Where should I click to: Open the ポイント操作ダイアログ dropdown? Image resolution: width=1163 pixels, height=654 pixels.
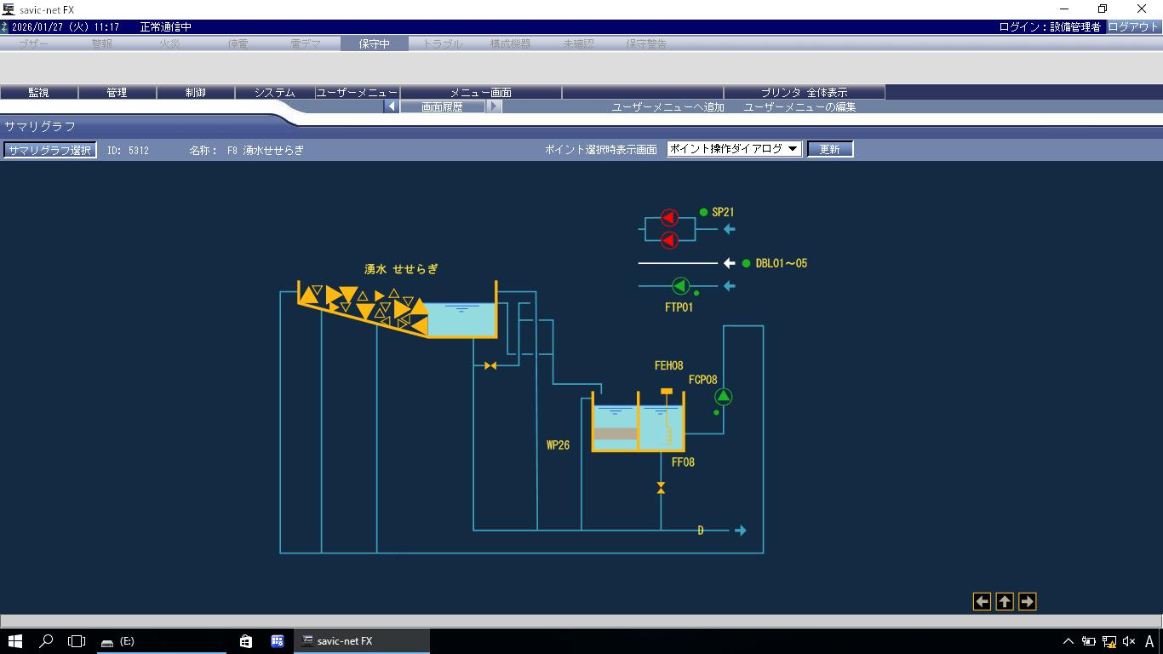[734, 149]
